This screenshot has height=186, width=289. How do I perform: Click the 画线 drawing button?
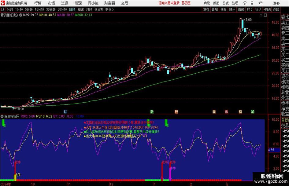241,9
